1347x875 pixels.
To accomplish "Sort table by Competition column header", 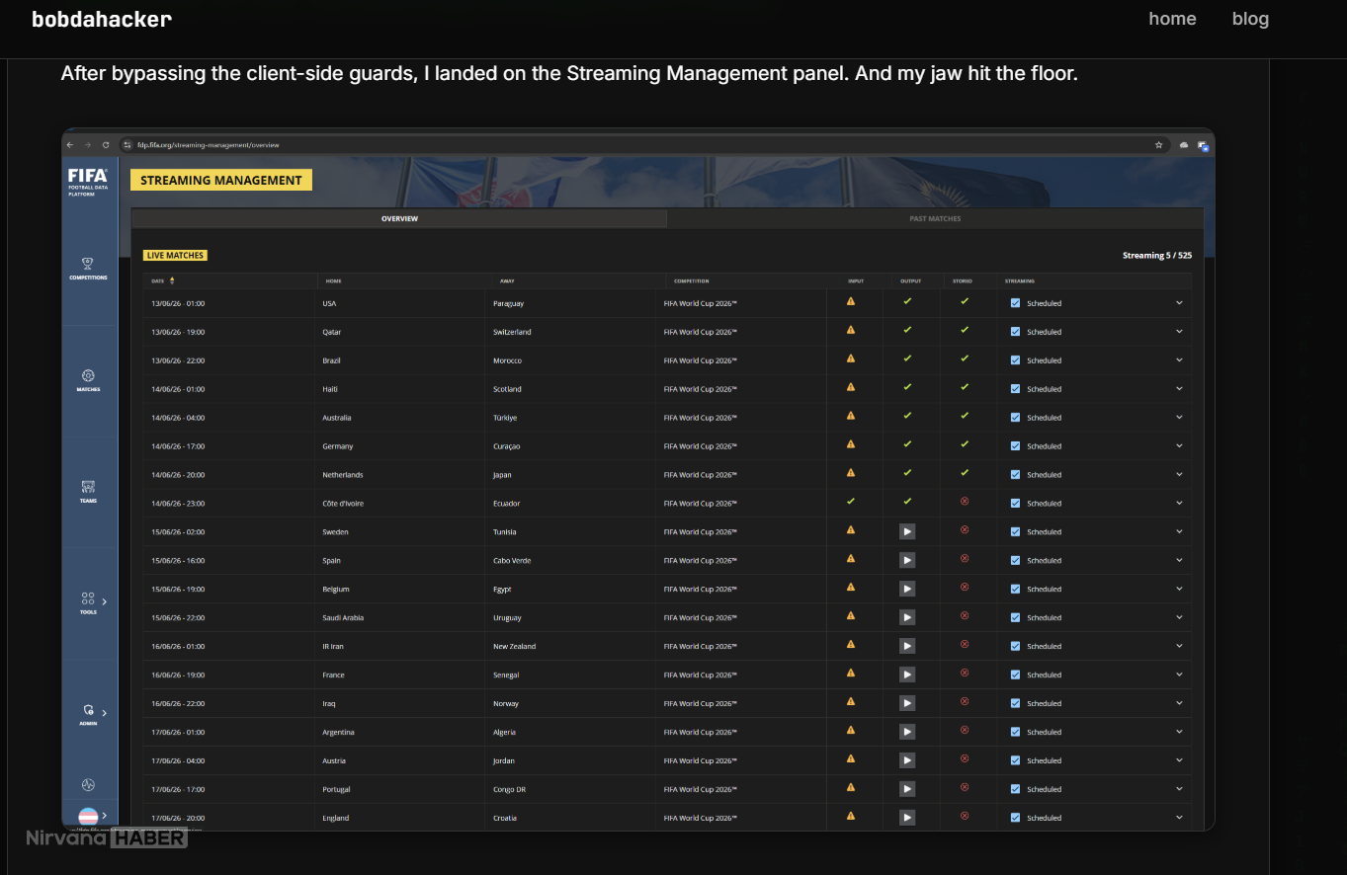I will 691,281.
